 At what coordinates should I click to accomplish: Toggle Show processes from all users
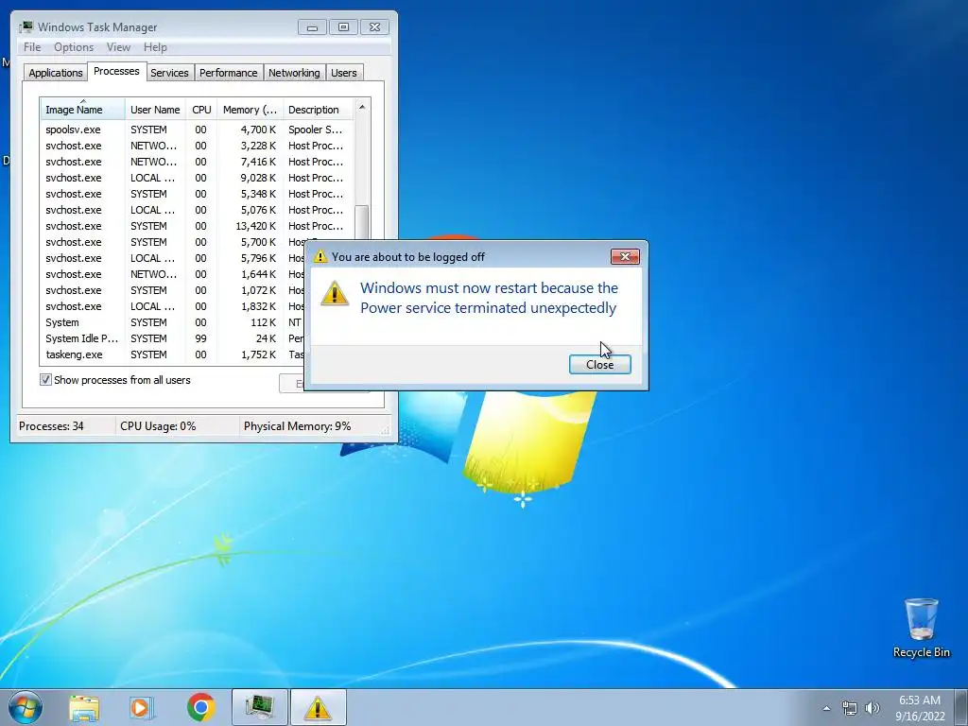point(45,380)
